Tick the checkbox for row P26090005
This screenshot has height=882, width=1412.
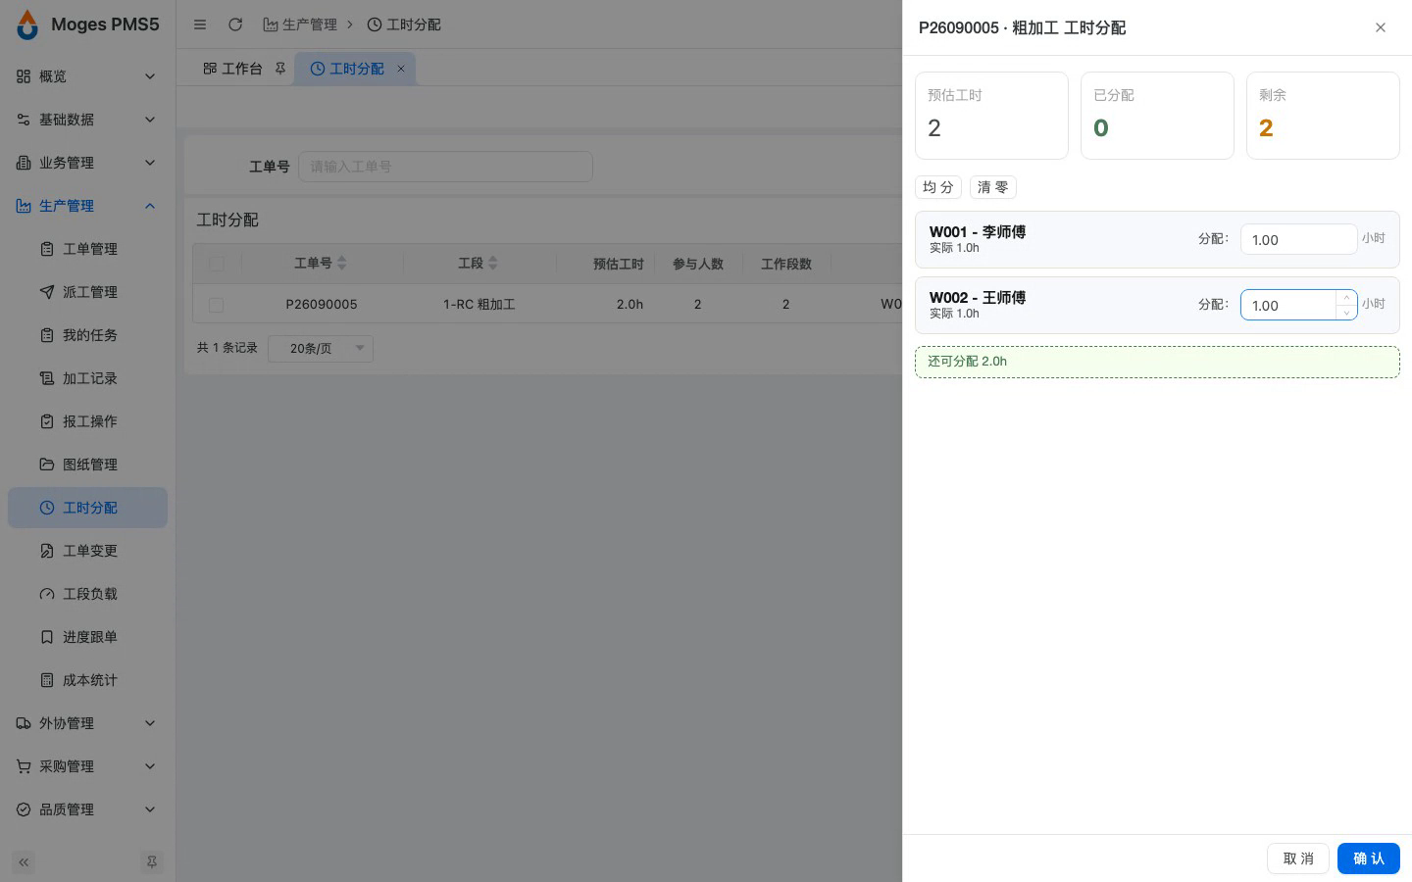(x=217, y=305)
